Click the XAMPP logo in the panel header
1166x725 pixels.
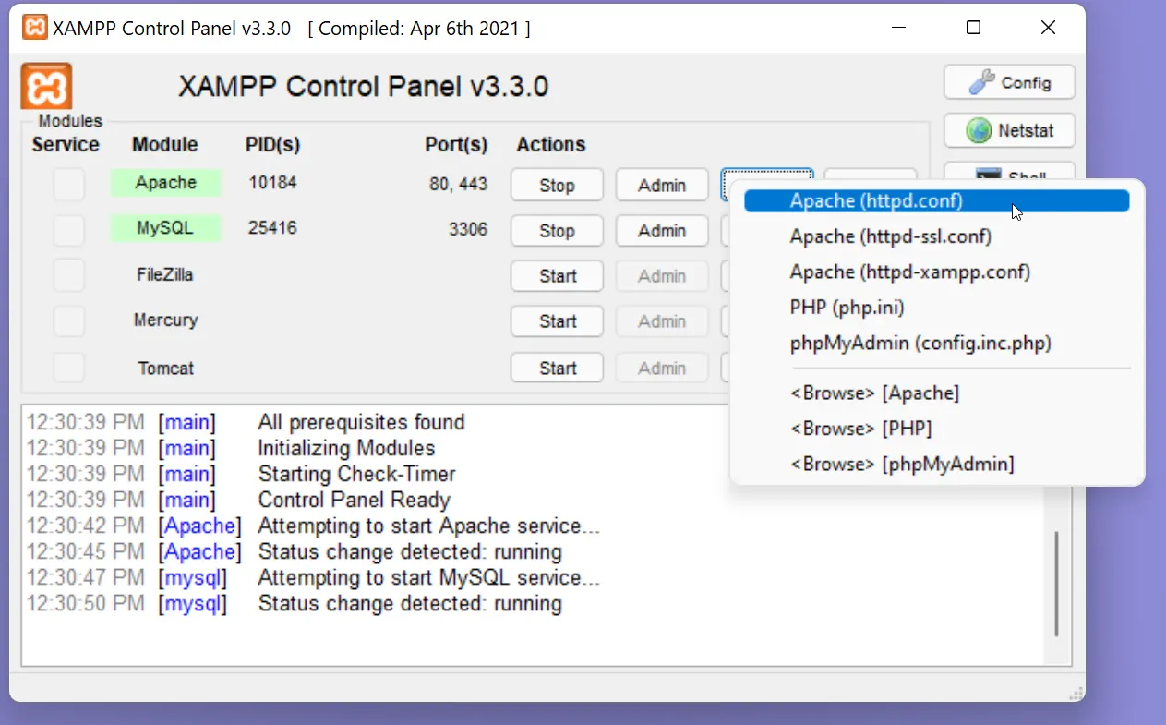(x=46, y=87)
